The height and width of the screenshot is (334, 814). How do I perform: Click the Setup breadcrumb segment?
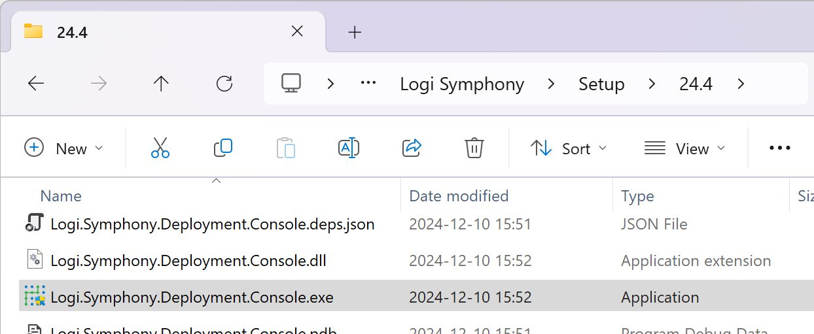[x=601, y=84]
